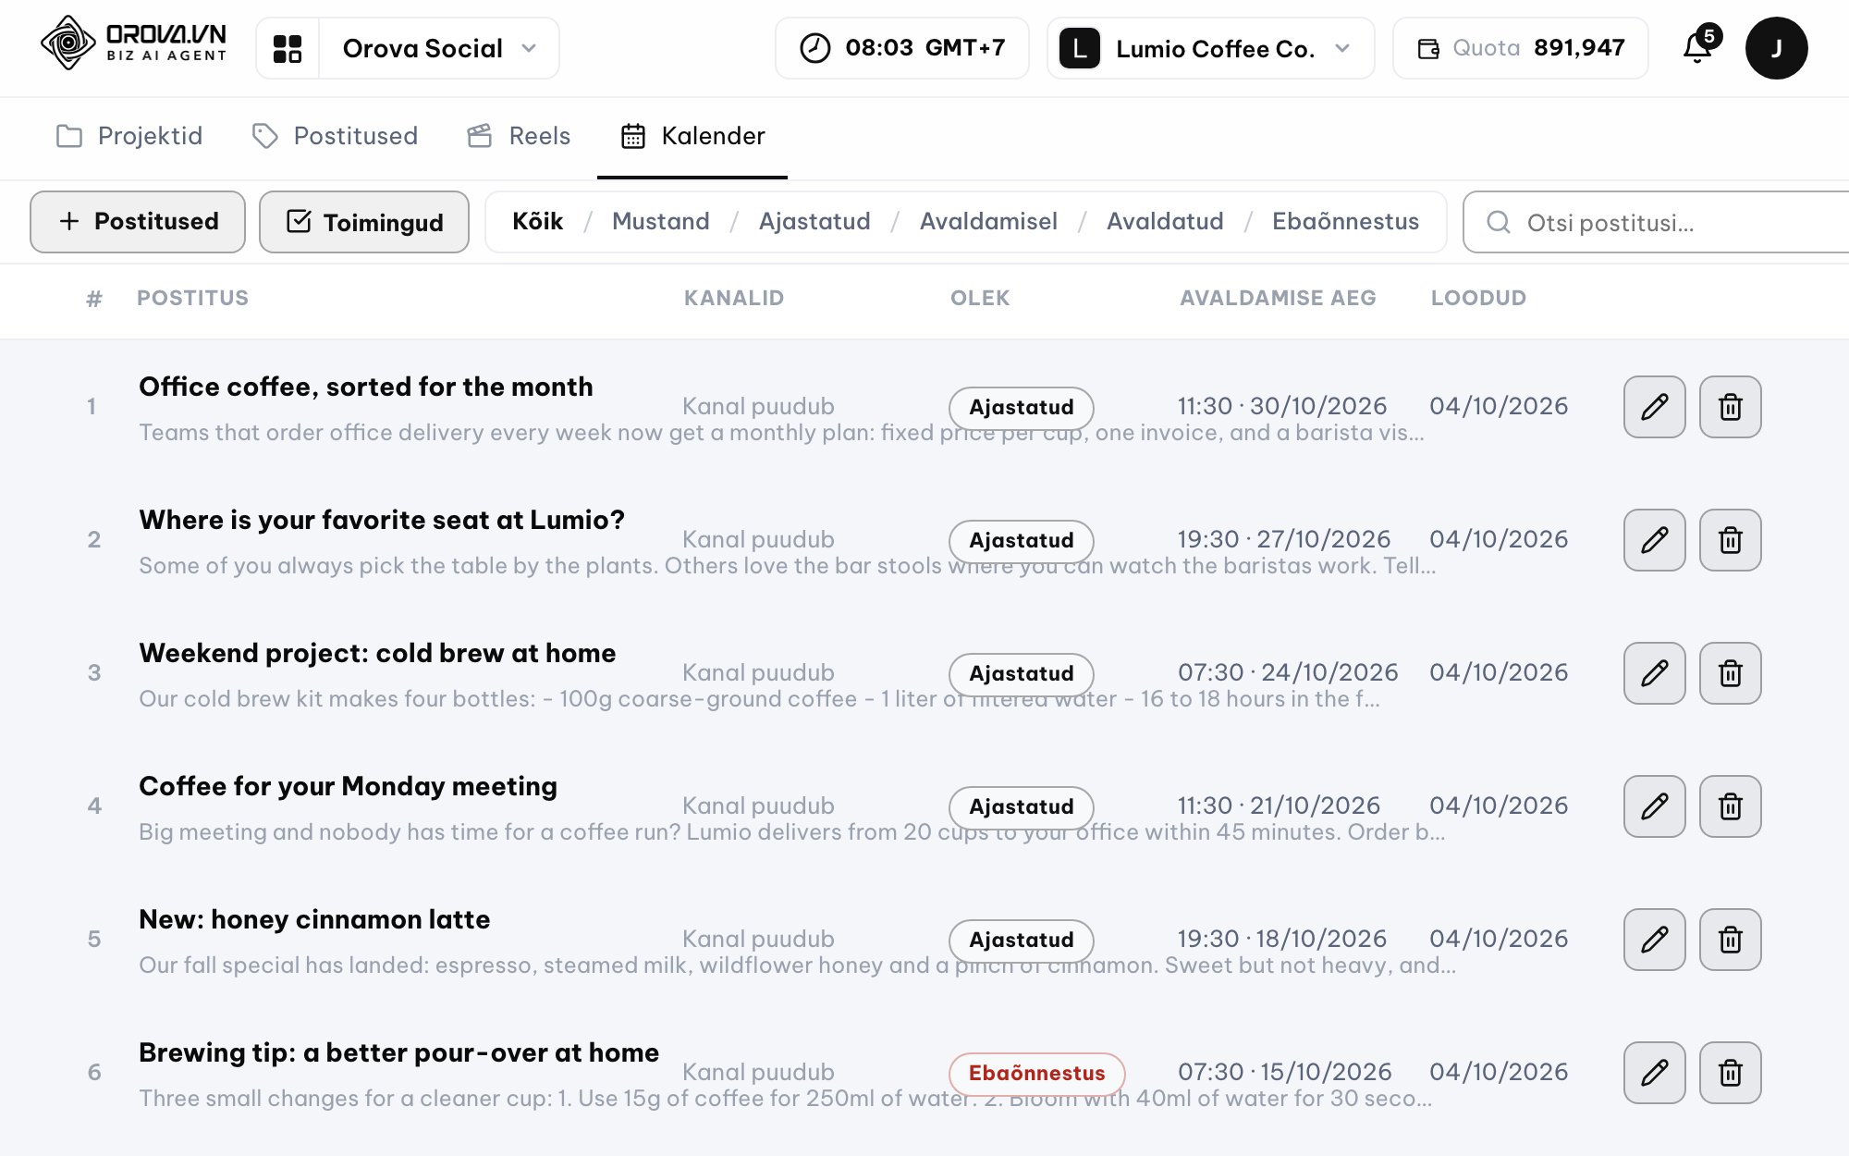Click the app grid icon beside Orova Social
Viewport: 1849px width, 1156px height.
pyautogui.click(x=288, y=48)
